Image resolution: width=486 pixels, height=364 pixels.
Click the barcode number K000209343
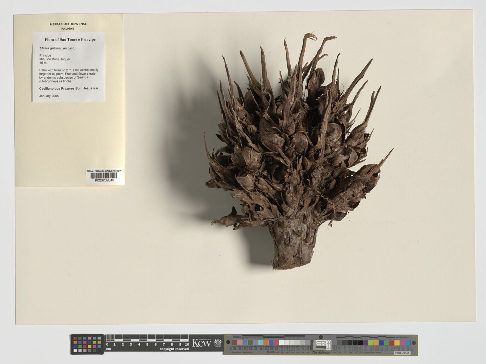(104, 180)
